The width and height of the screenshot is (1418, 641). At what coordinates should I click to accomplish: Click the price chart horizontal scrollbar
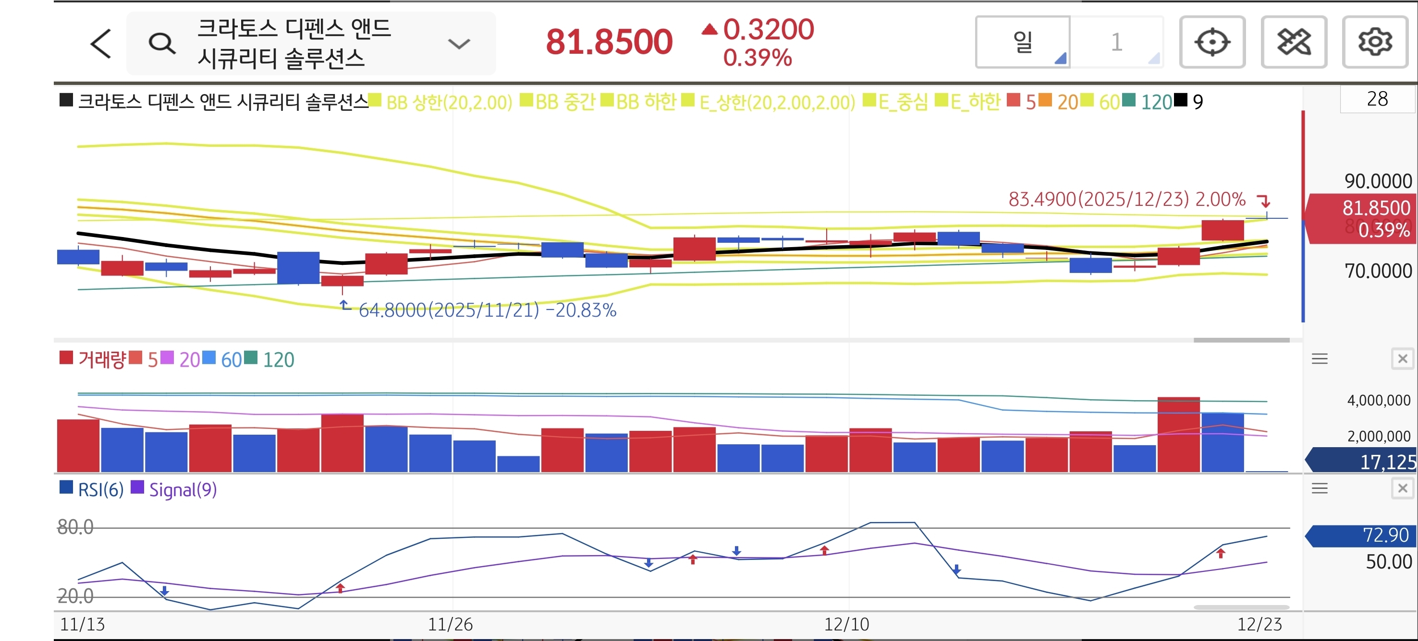(1241, 340)
